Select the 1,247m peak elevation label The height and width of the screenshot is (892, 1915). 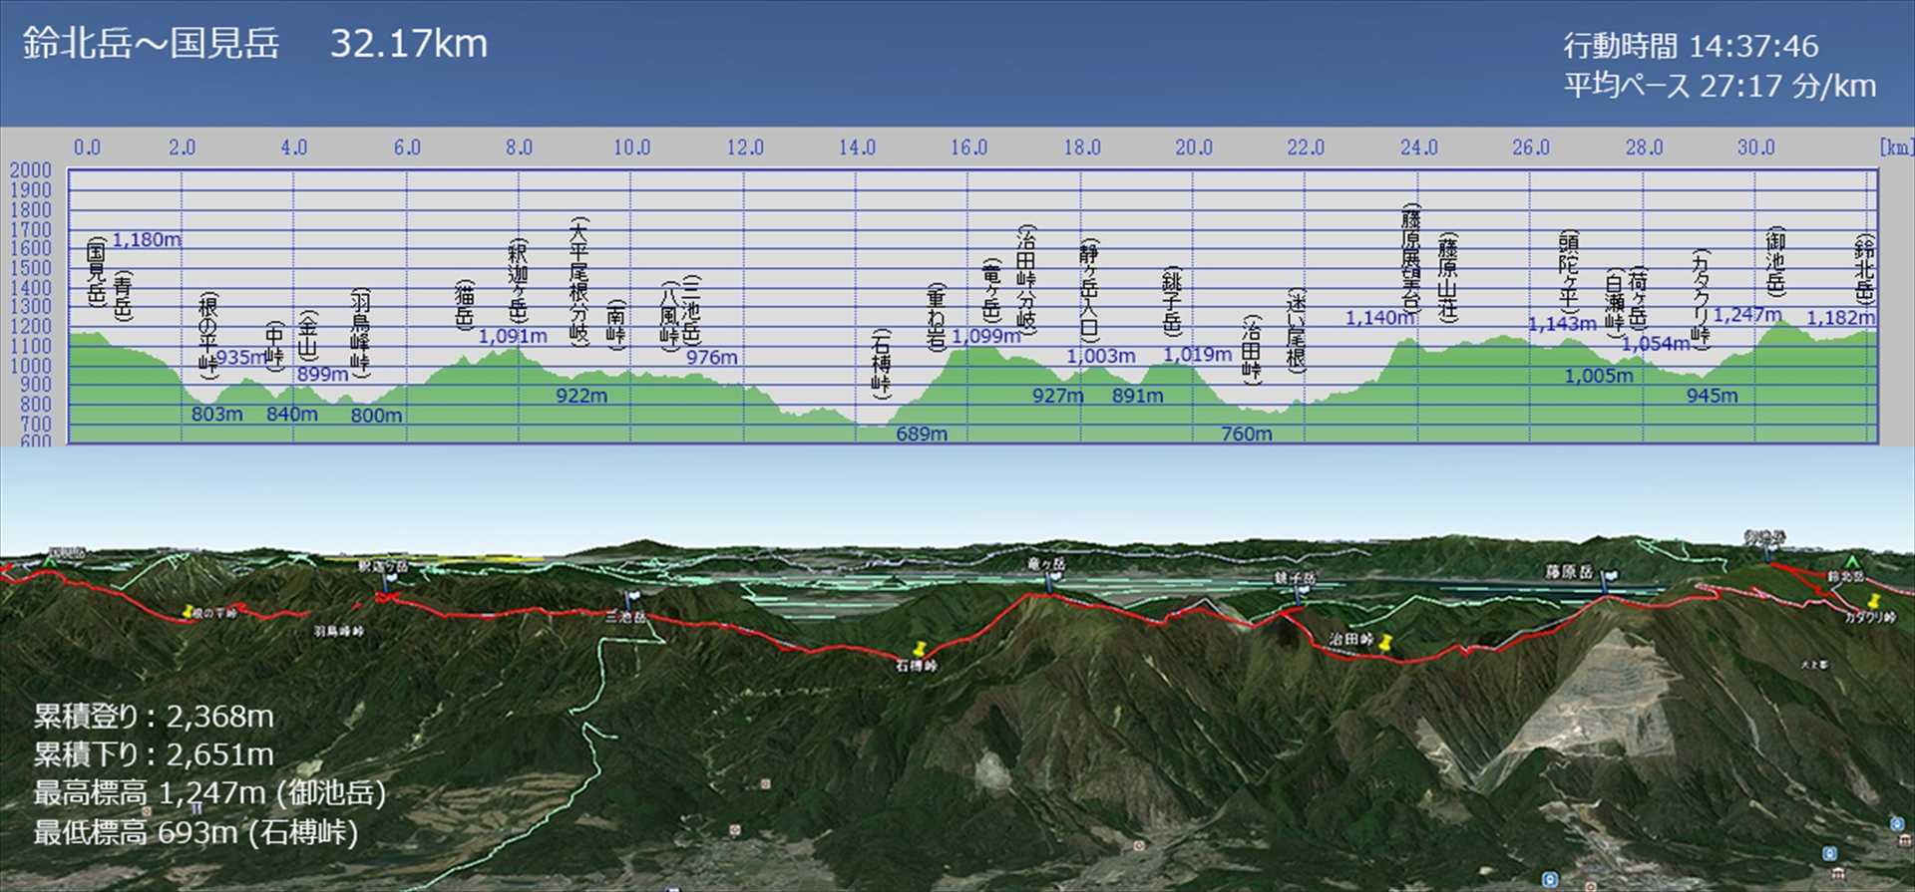click(1746, 315)
